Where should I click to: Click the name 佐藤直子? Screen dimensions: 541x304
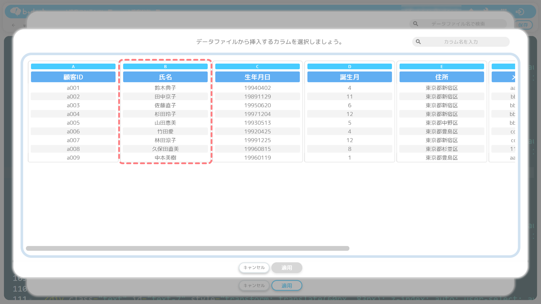click(165, 105)
